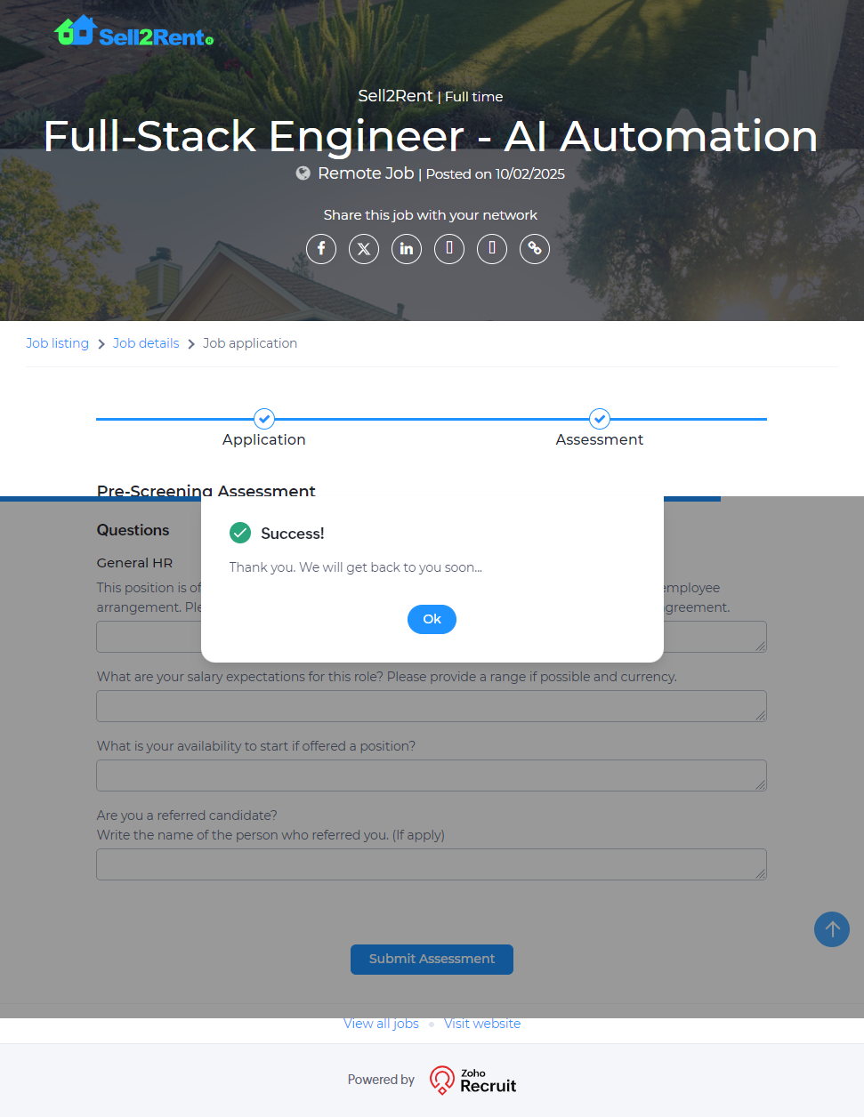Open Job details breadcrumb link

click(x=146, y=343)
